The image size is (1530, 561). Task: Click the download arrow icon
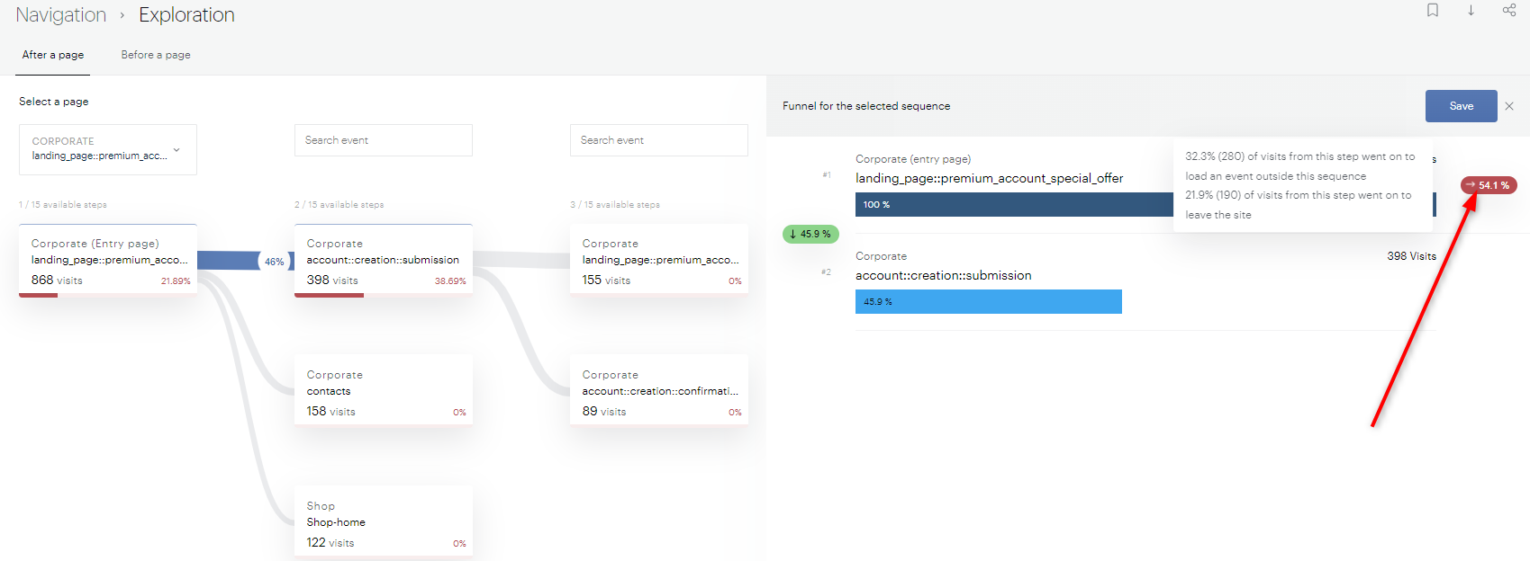tap(1471, 11)
